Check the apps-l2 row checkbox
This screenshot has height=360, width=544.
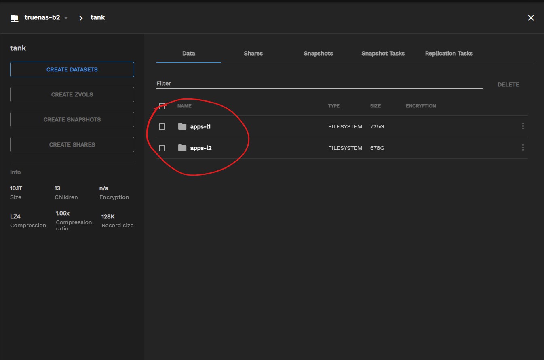click(x=162, y=148)
